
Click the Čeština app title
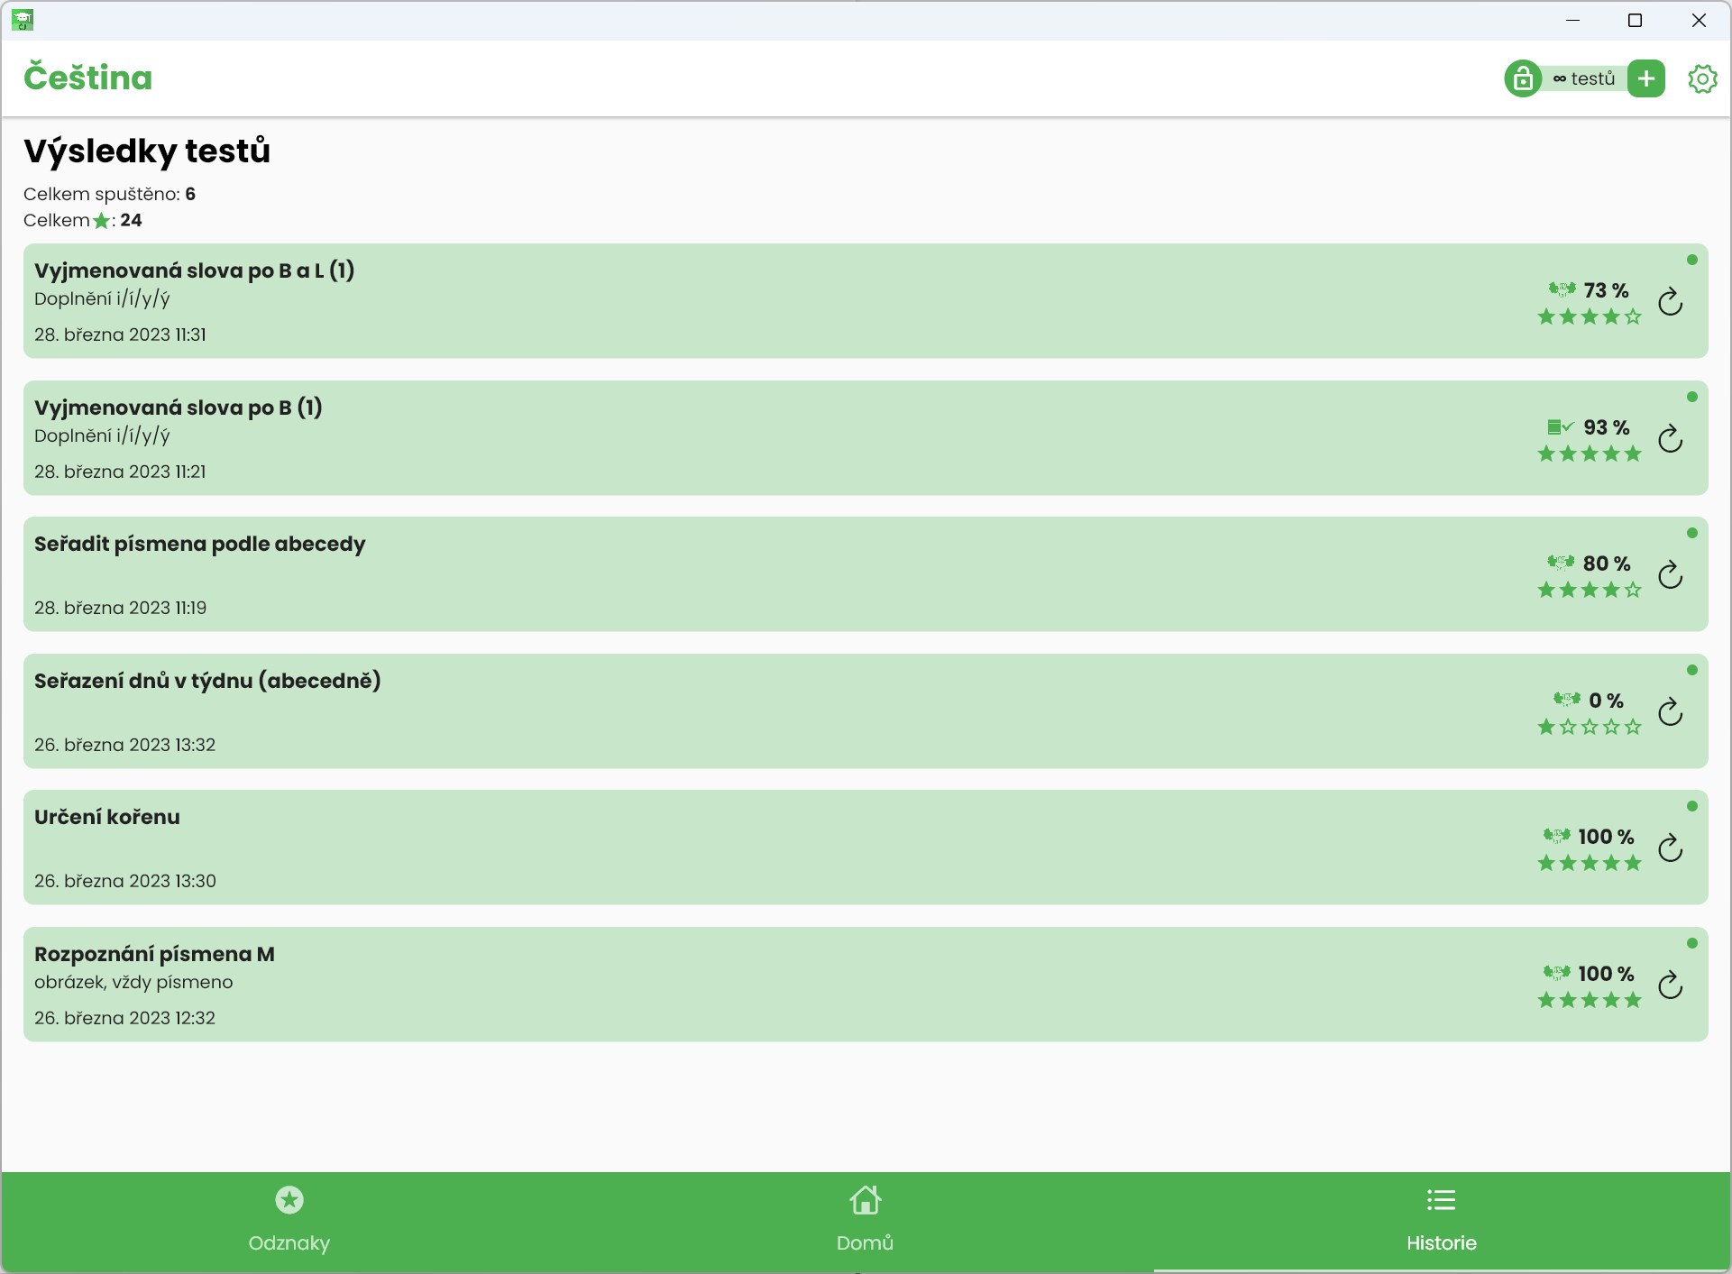tap(87, 78)
